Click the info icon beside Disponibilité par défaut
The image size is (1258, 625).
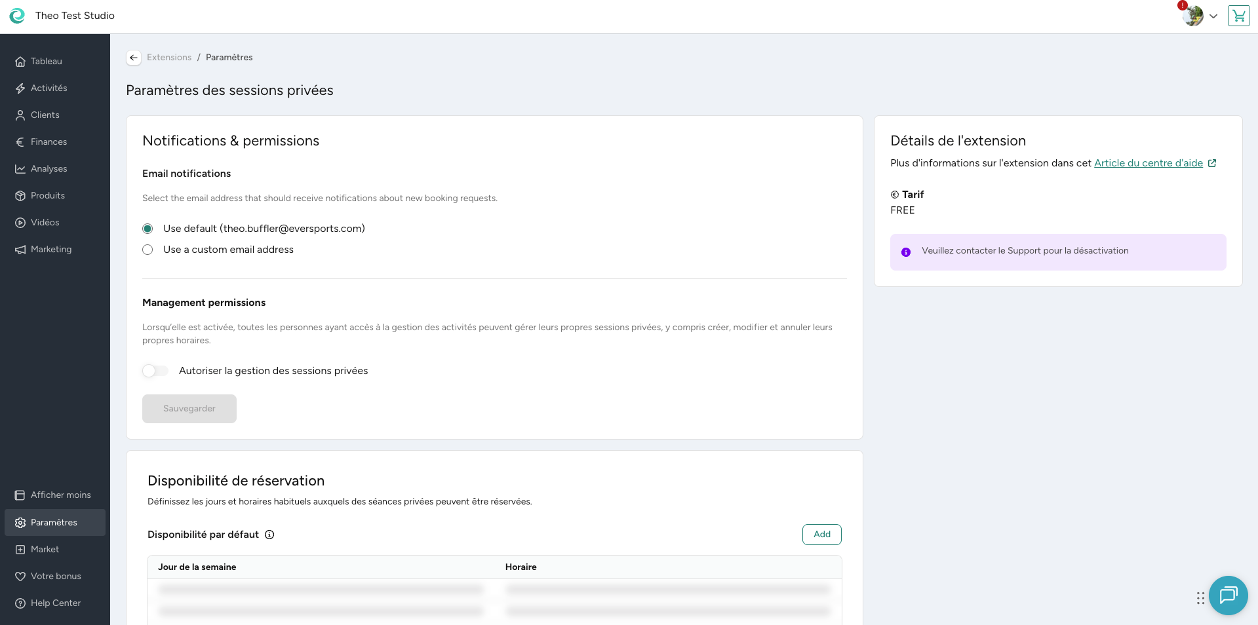coord(269,535)
